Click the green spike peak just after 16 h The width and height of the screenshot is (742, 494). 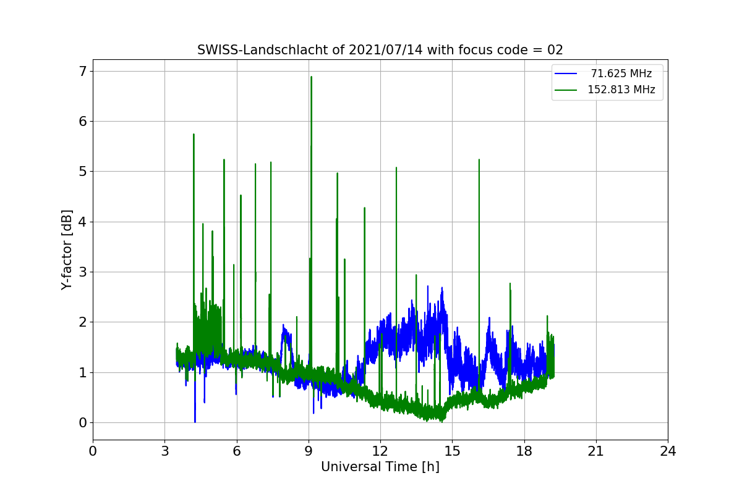pos(479,160)
